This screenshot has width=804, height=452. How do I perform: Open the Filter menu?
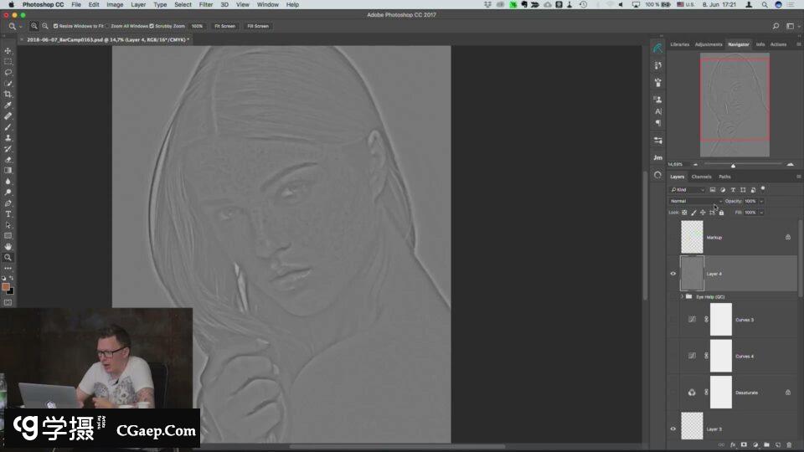[205, 5]
